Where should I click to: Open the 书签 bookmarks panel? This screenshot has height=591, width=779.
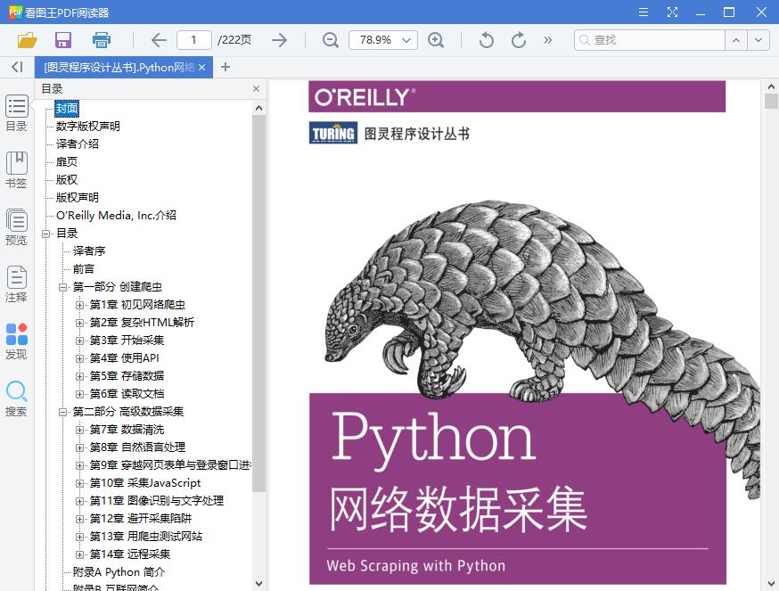(x=16, y=170)
